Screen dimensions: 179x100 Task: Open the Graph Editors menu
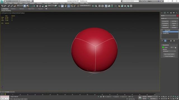48,3
